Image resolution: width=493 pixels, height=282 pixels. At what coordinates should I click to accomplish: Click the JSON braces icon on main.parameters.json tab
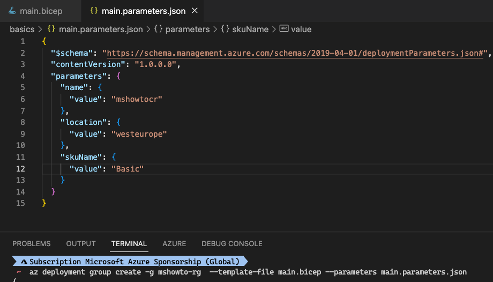pos(94,10)
